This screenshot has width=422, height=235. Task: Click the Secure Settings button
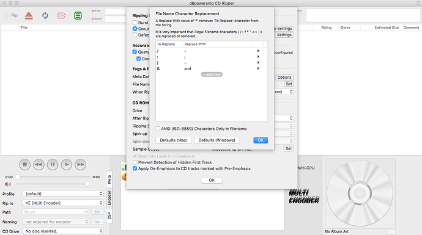(284, 29)
